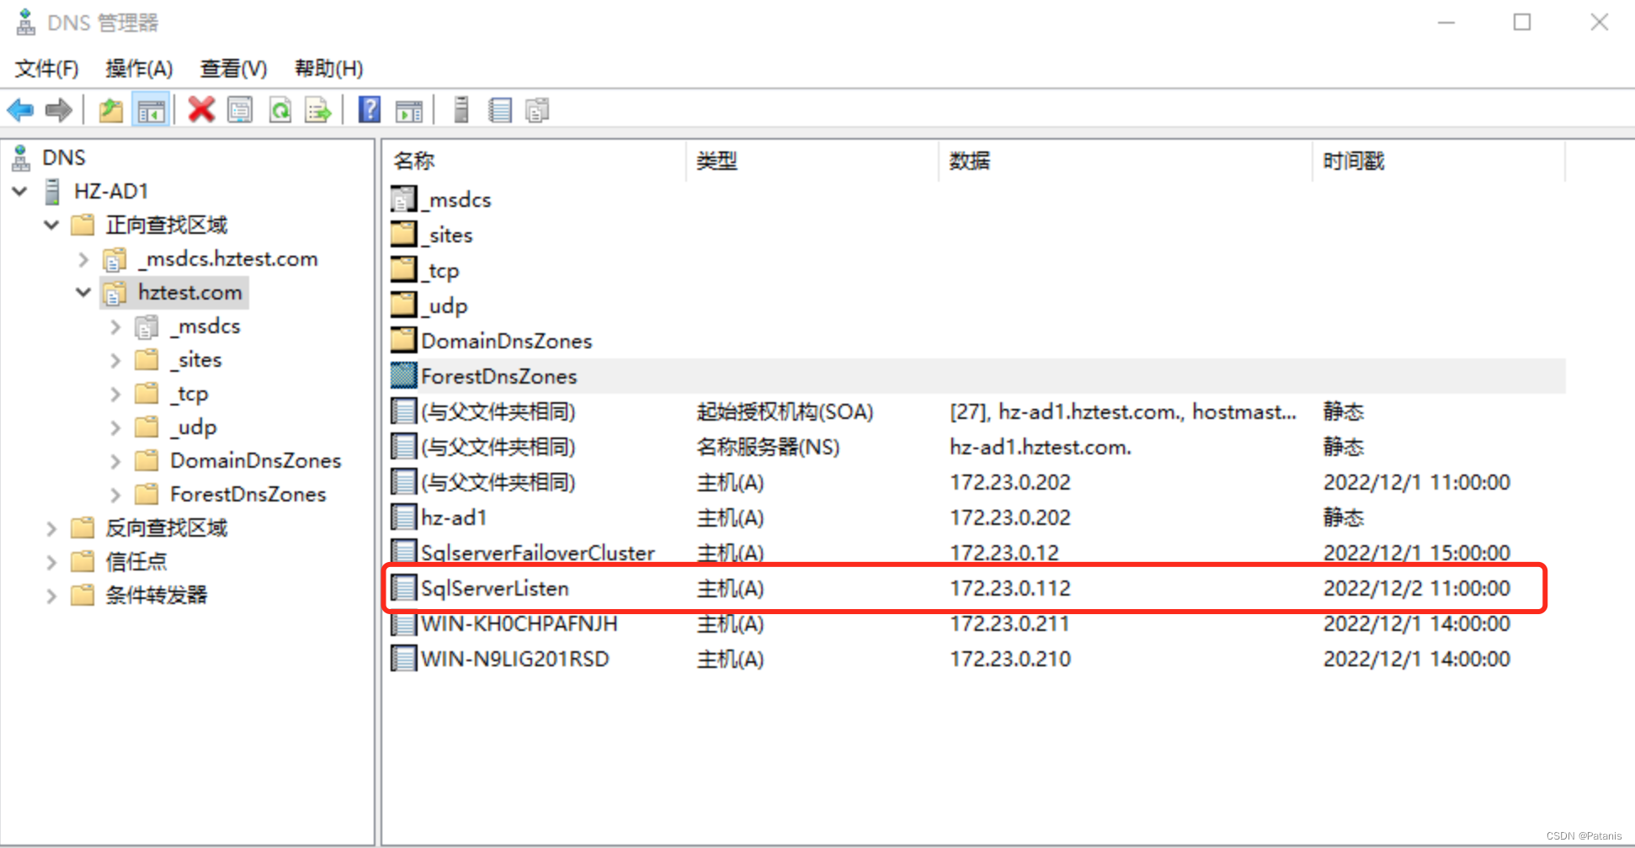Image resolution: width=1635 pixels, height=848 pixels.
Task: Open Help question mark icon
Action: point(369,109)
